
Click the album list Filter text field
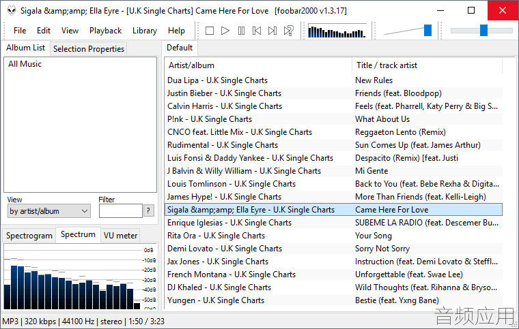pos(120,211)
